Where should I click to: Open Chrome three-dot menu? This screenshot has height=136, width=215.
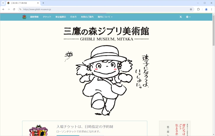point(211,9)
